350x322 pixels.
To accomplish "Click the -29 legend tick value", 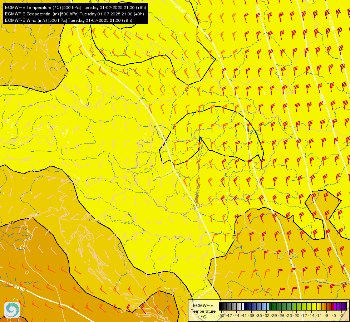I will click(x=274, y=316).
